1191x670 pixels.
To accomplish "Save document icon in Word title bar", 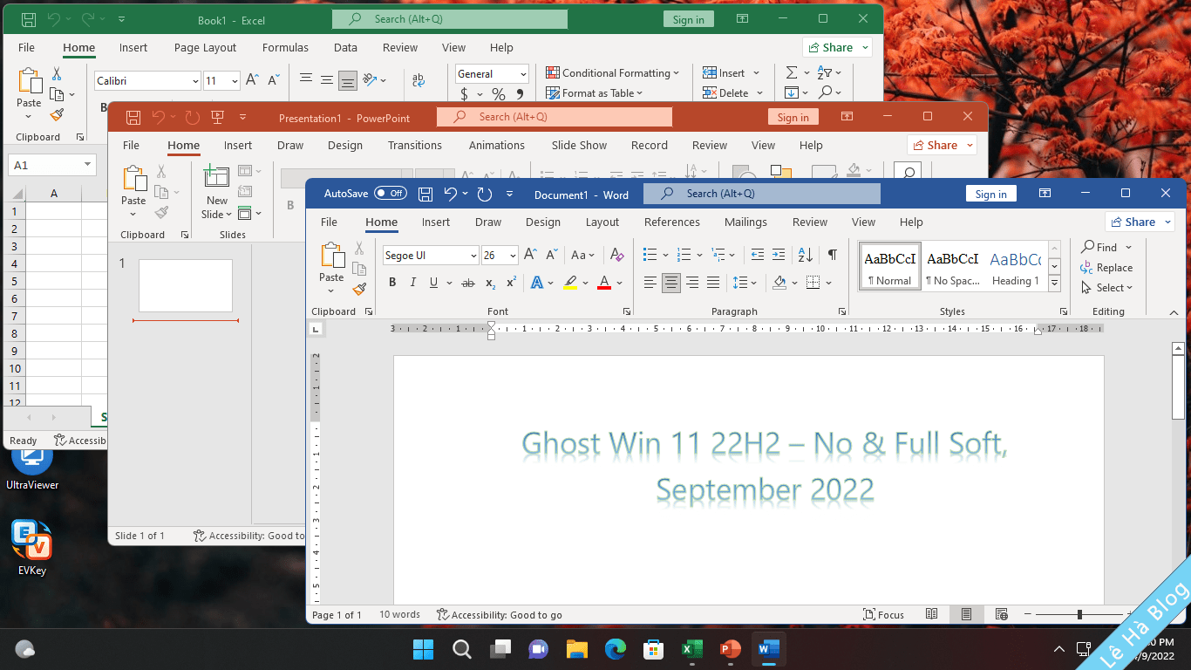I will 425,194.
